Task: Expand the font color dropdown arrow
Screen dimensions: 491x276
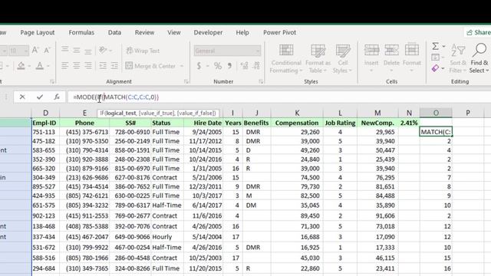Action: [x=48, y=66]
